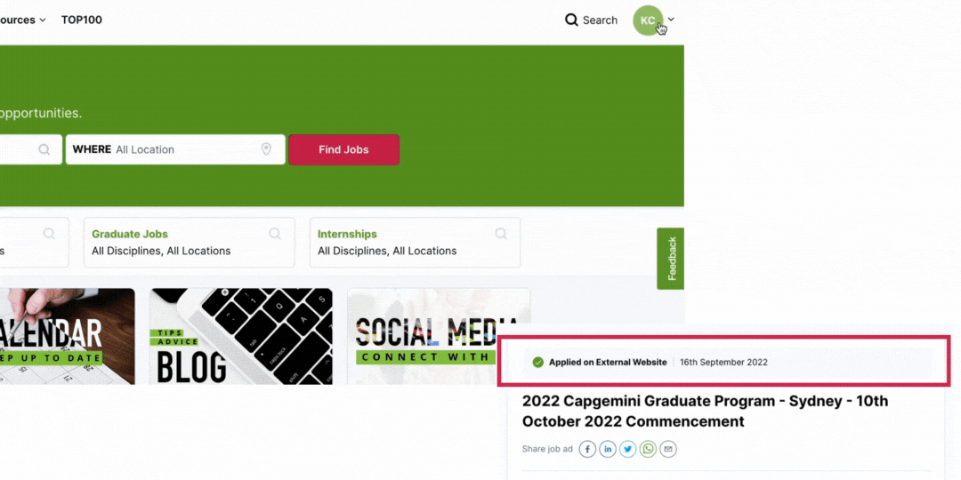The width and height of the screenshot is (961, 480).
Task: Open the KC profile avatar
Action: click(x=648, y=20)
